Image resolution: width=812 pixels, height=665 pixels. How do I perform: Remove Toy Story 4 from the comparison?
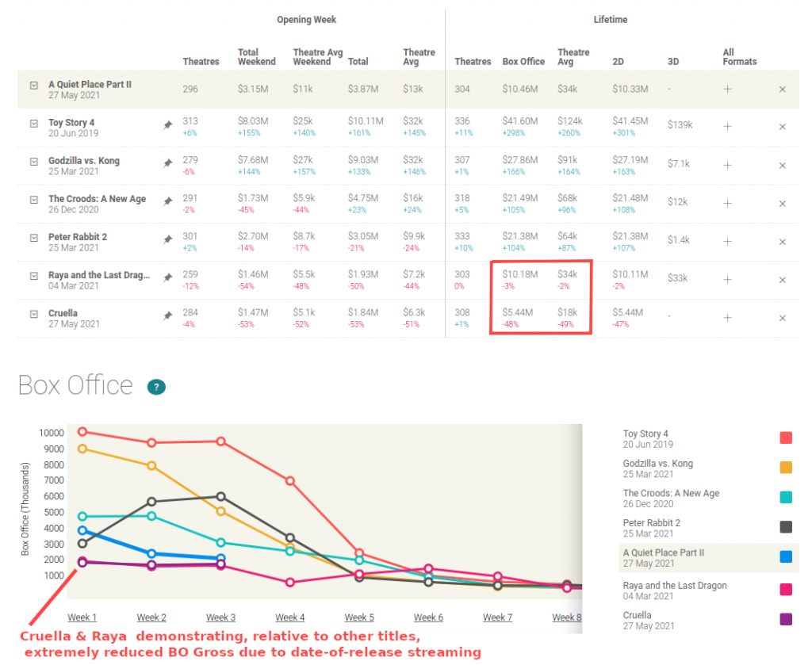(x=783, y=127)
